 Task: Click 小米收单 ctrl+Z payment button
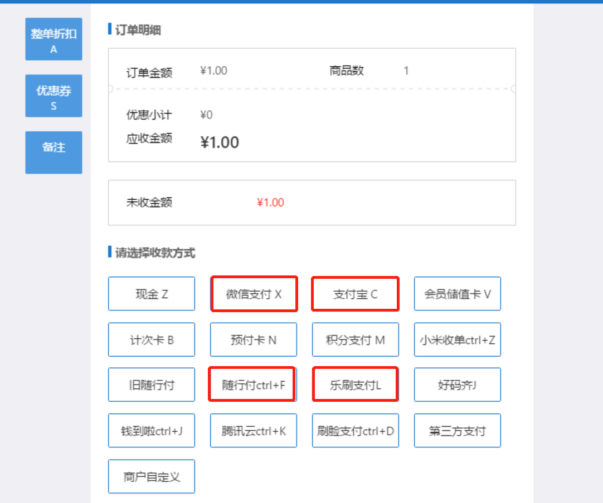(457, 339)
